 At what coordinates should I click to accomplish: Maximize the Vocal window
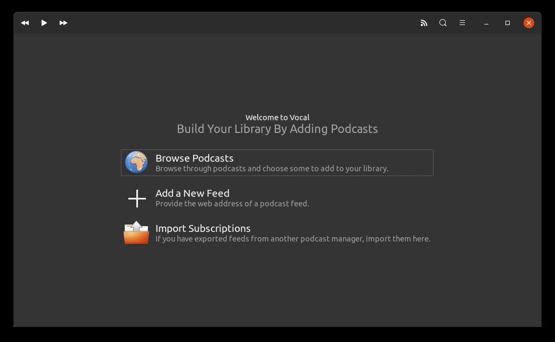tap(508, 23)
